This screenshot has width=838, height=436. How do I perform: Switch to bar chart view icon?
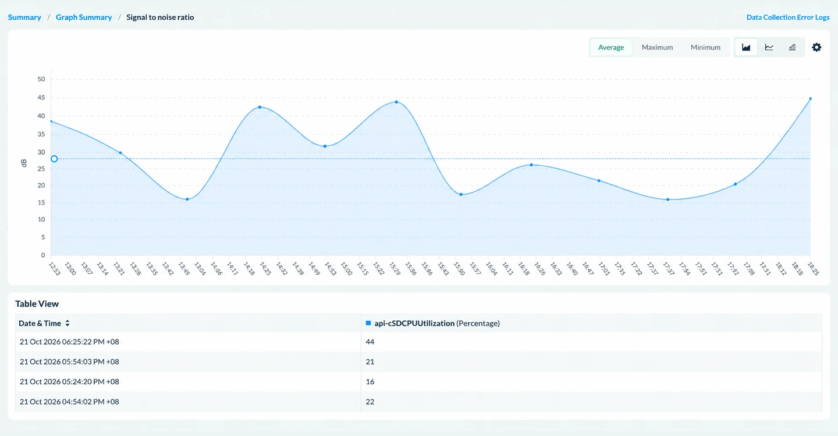[792, 47]
